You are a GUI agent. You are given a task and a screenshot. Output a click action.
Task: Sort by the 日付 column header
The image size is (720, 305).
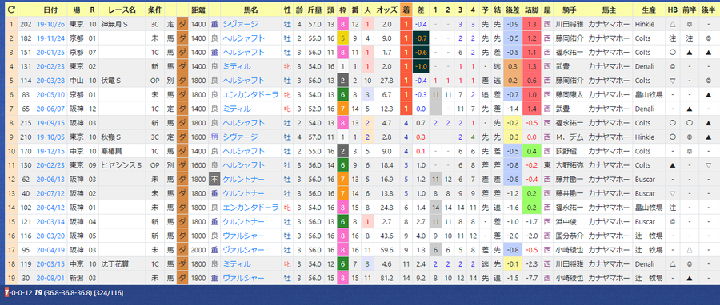(51, 10)
